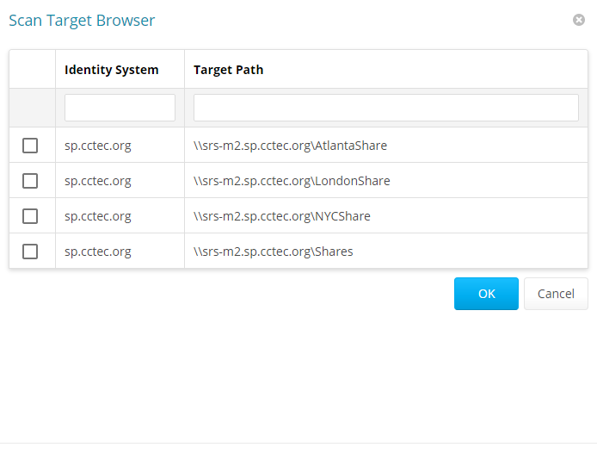Image resolution: width=597 pixels, height=466 pixels.
Task: Sort by the Target Path column header
Action: pos(229,70)
